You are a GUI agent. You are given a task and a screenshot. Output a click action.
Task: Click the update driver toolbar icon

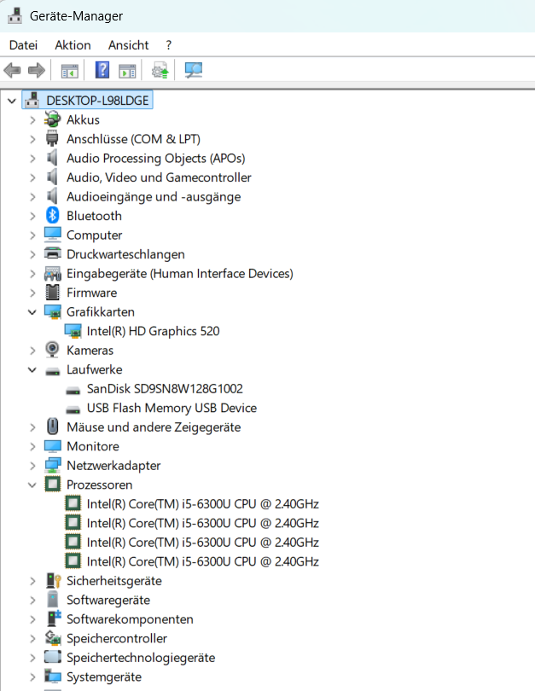coord(160,70)
